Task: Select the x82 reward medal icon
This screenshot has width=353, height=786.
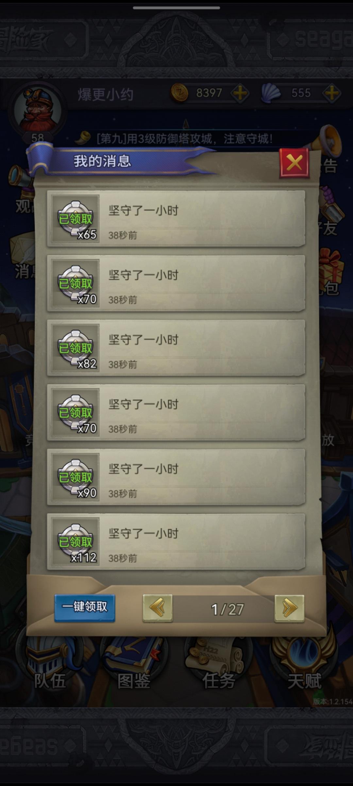Action: [x=76, y=347]
